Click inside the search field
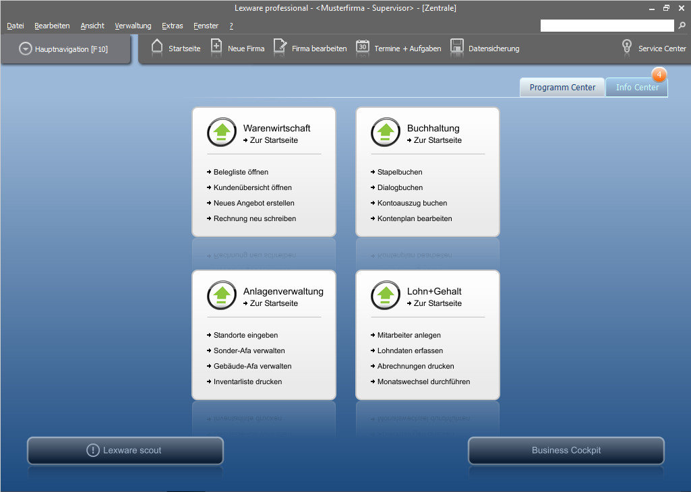Image resolution: width=691 pixels, height=492 pixels. pyautogui.click(x=607, y=25)
